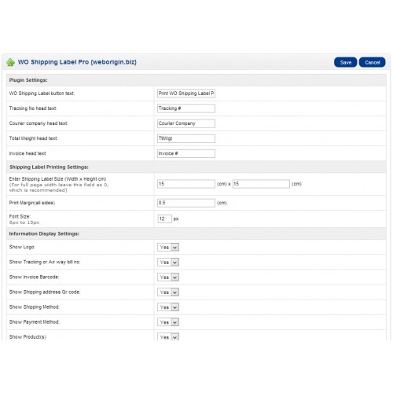Viewport: 393px width, 393px height.
Task: Change the Font Size value field
Action: tap(164, 219)
